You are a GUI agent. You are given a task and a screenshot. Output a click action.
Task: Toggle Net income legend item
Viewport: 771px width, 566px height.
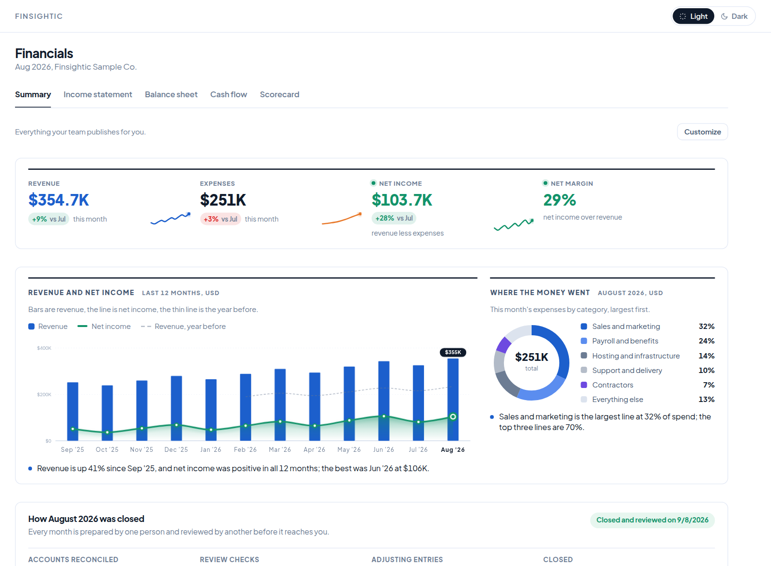(x=104, y=327)
